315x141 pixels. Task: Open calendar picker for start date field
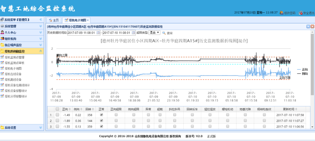pyautogui.click(x=98, y=33)
